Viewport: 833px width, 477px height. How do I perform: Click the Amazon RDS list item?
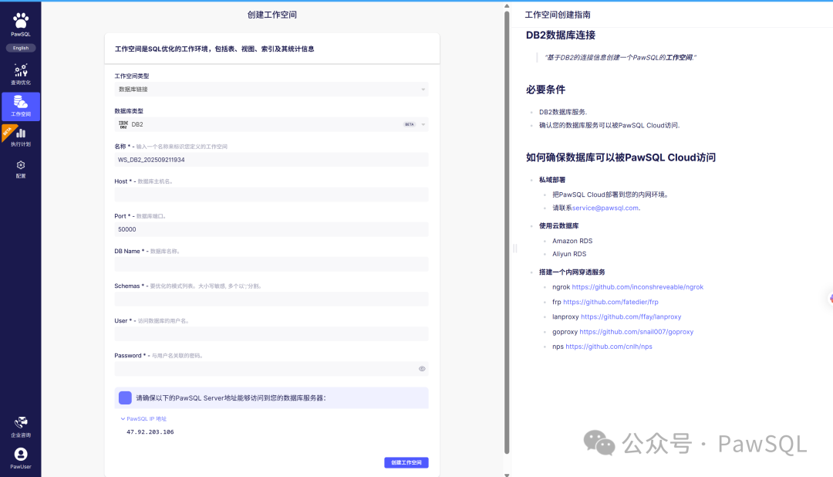tap(572, 241)
